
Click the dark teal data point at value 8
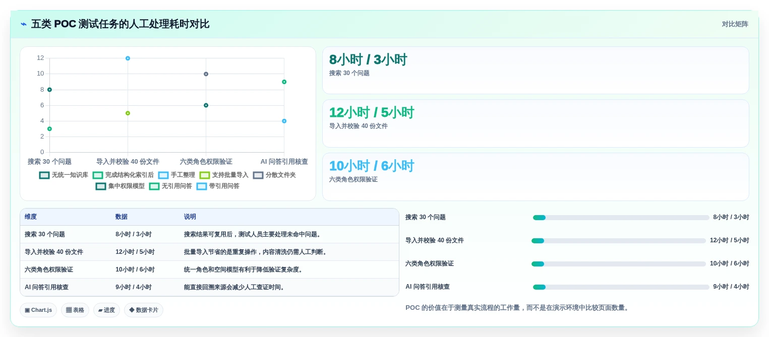(49, 90)
